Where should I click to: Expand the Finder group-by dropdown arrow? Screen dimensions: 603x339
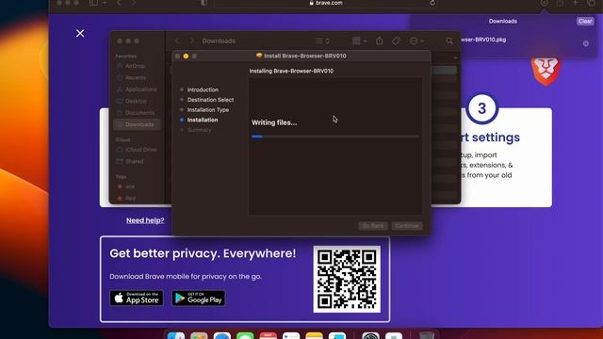pyautogui.click(x=365, y=40)
